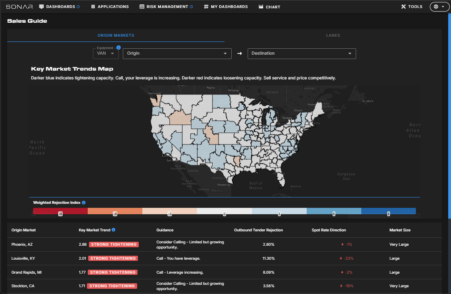Screen dimensions: 451x294
Task: Open the Origin market dropdown
Action: tap(177, 53)
